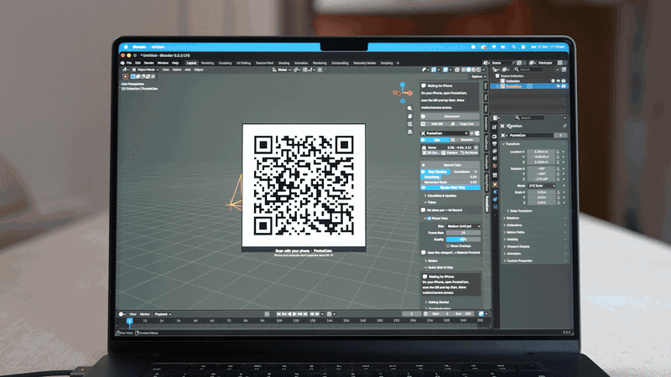Expand the Relations panel
This screenshot has width=671, height=377.
(x=511, y=218)
